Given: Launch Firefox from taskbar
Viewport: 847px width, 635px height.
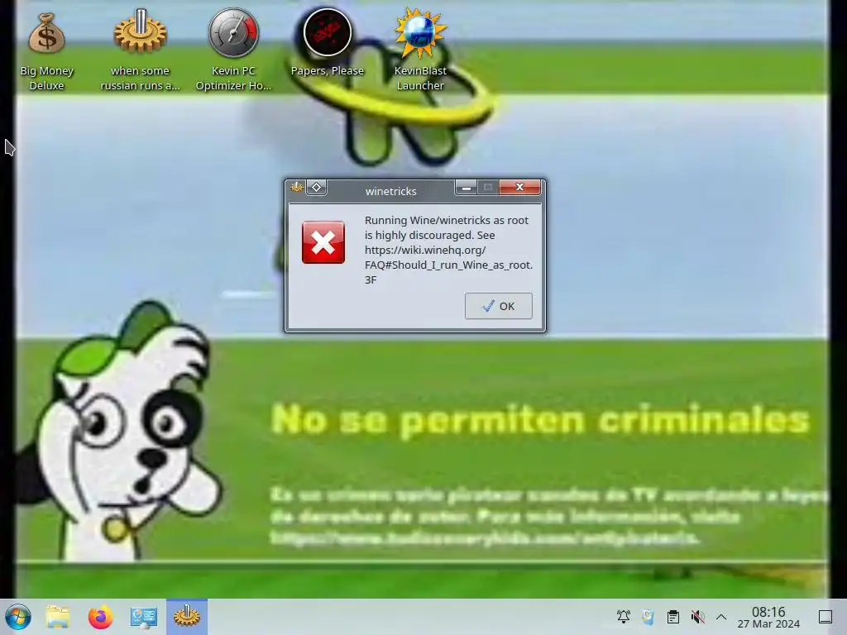Looking at the screenshot, I should [x=100, y=617].
